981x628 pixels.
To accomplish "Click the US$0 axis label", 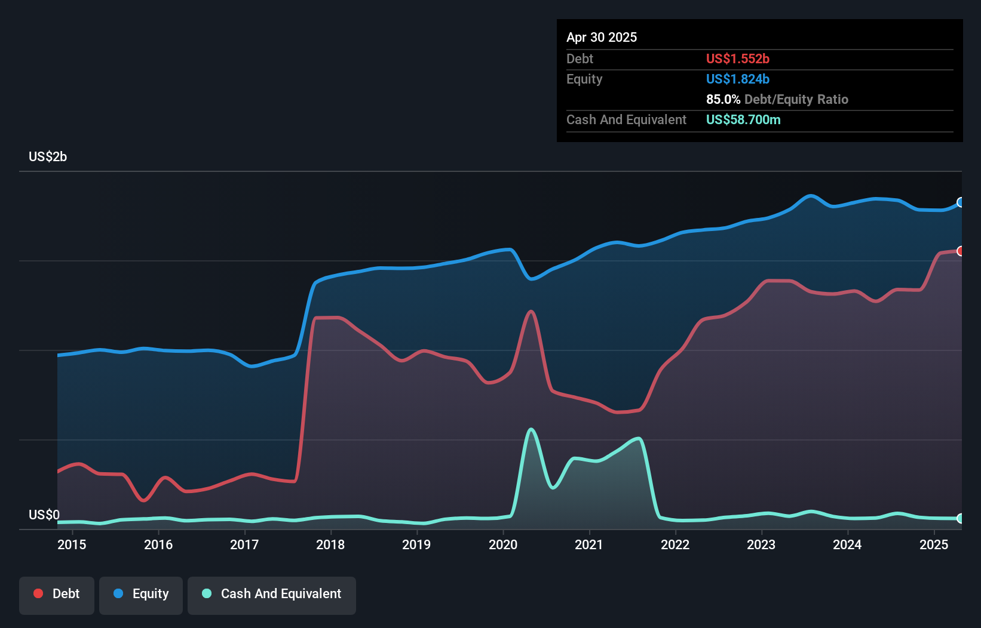I will tap(44, 515).
